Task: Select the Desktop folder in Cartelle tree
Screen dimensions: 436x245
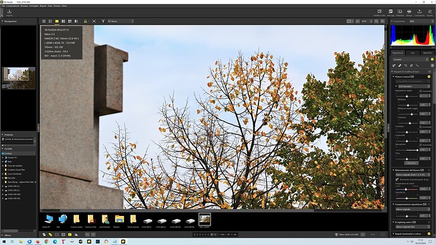Action: (8, 153)
